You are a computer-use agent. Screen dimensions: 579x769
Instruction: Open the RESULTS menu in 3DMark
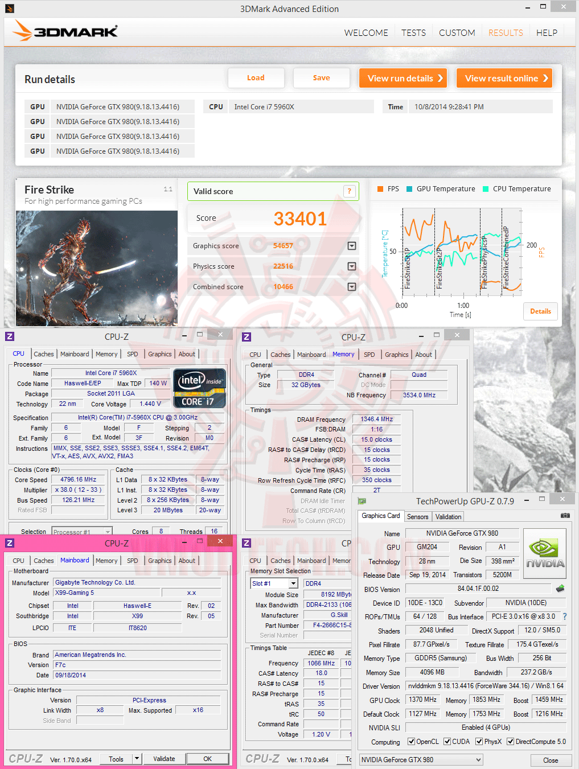coord(506,33)
